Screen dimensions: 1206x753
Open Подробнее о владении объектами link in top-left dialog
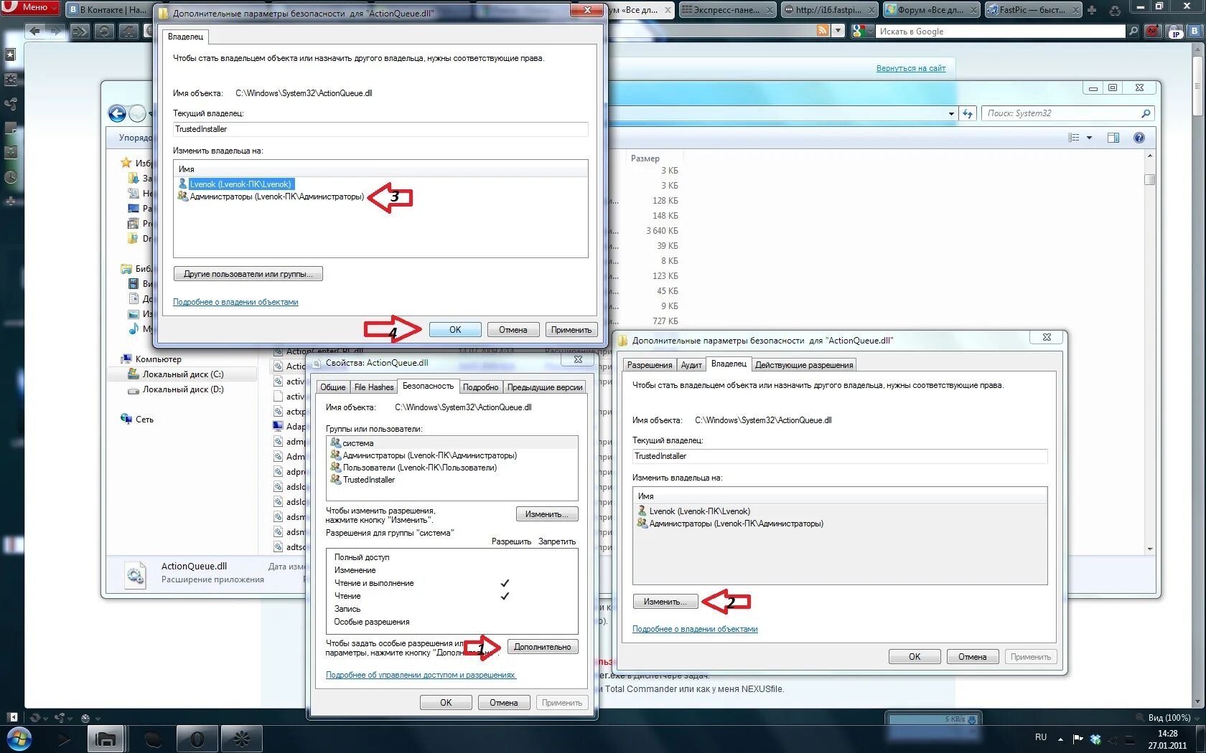[235, 302]
